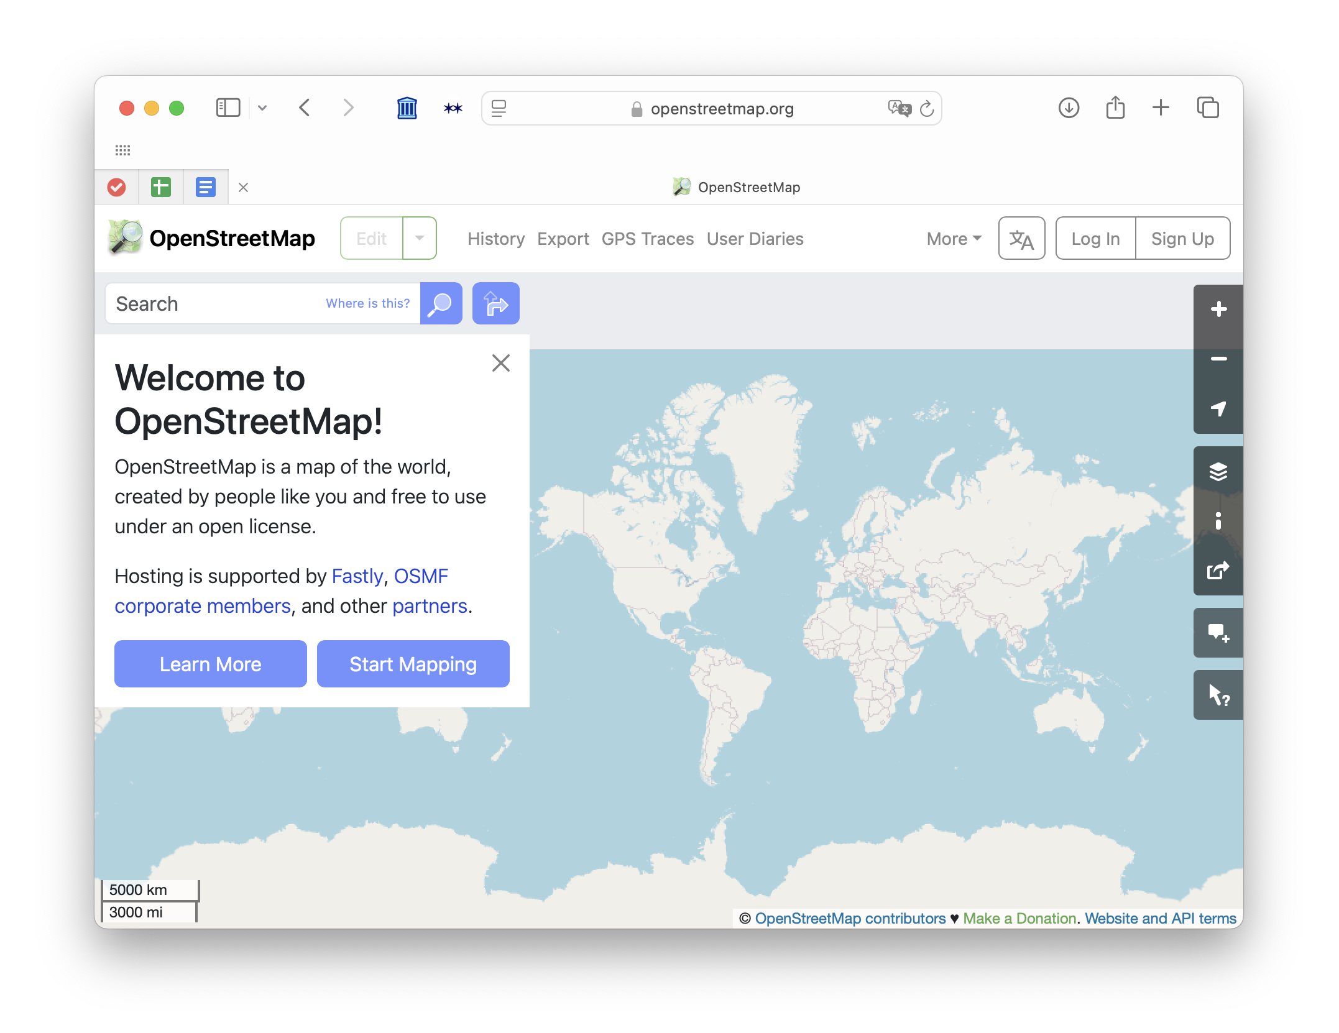
Task: Go to GPS Traces page
Action: point(647,239)
